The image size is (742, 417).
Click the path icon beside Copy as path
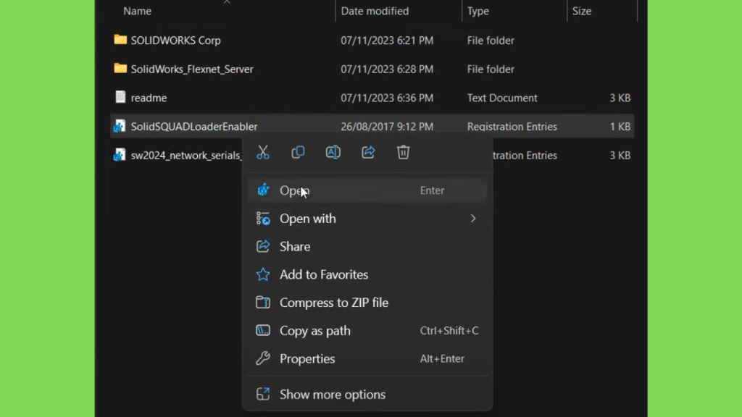click(263, 330)
